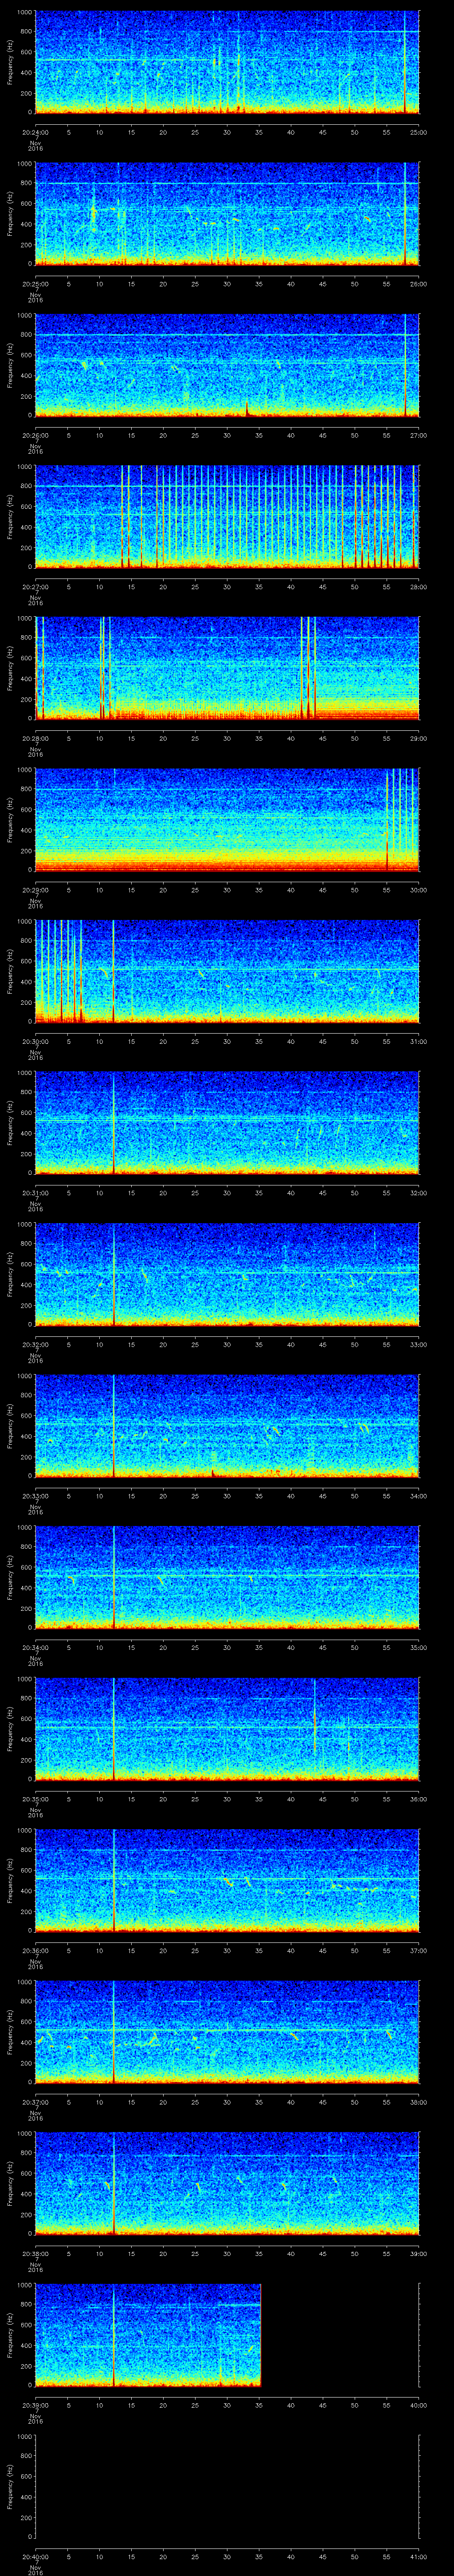Click the empty black panel starting at 20:40:00
The height and width of the screenshot is (2576, 454).
point(227,2487)
